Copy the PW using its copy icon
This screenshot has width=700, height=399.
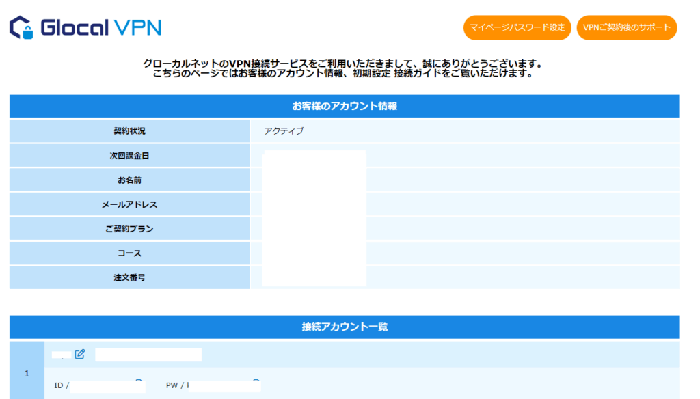click(256, 381)
